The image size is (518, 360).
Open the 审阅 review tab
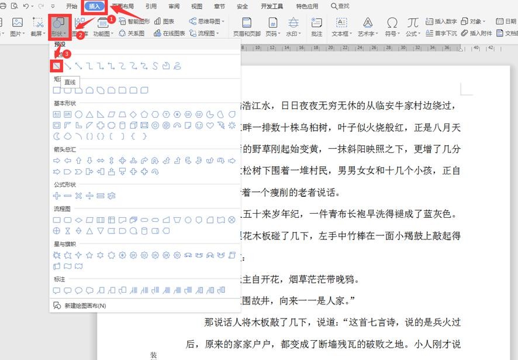(x=174, y=6)
